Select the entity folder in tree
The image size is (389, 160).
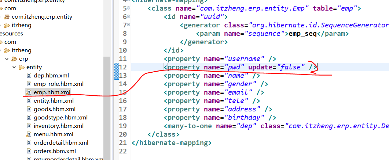34,67
